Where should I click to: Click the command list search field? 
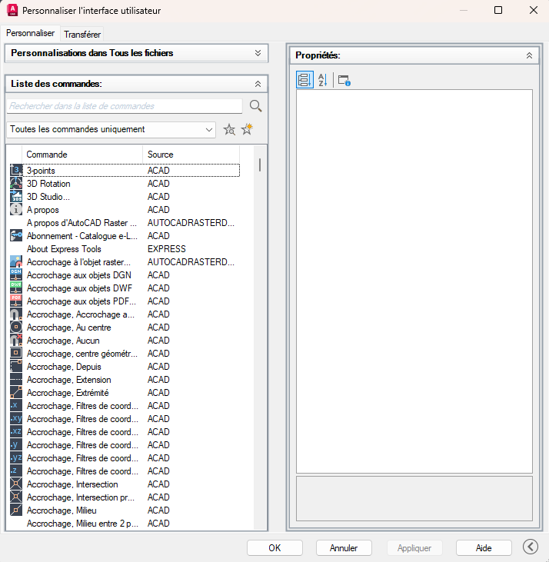pyautogui.click(x=125, y=106)
